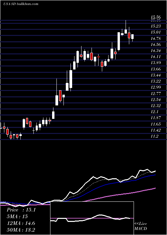Select the 11.65 price axis label
The width and height of the screenshot is (167, 235).
coord(156,124)
